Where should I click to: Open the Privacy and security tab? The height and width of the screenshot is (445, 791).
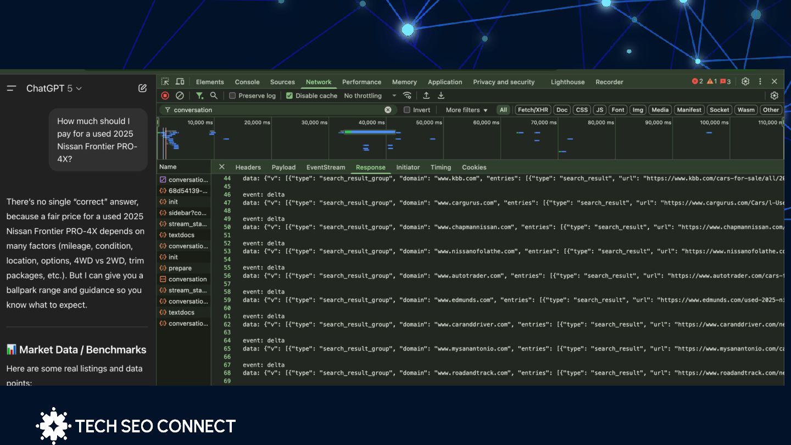[x=504, y=82]
